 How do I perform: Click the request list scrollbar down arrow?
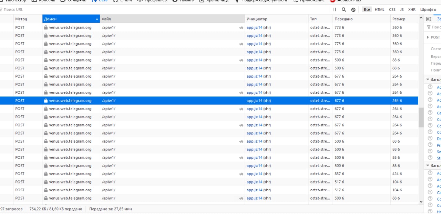coord(421,202)
